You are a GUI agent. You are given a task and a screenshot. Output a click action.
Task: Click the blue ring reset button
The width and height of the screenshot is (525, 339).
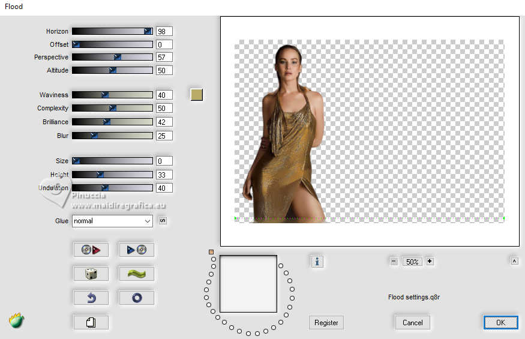(137, 298)
